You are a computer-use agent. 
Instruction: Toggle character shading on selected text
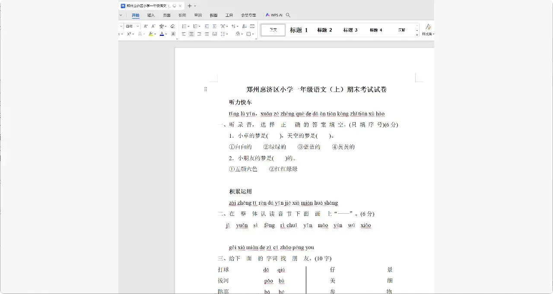172,34
